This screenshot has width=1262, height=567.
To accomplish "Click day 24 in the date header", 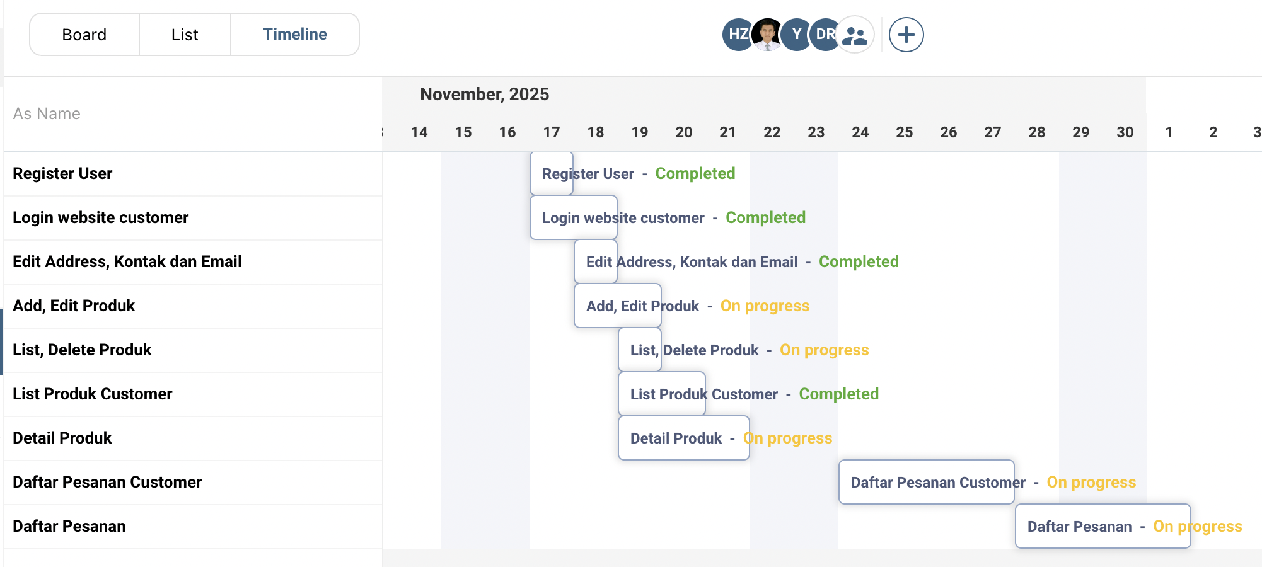I will coord(860,132).
